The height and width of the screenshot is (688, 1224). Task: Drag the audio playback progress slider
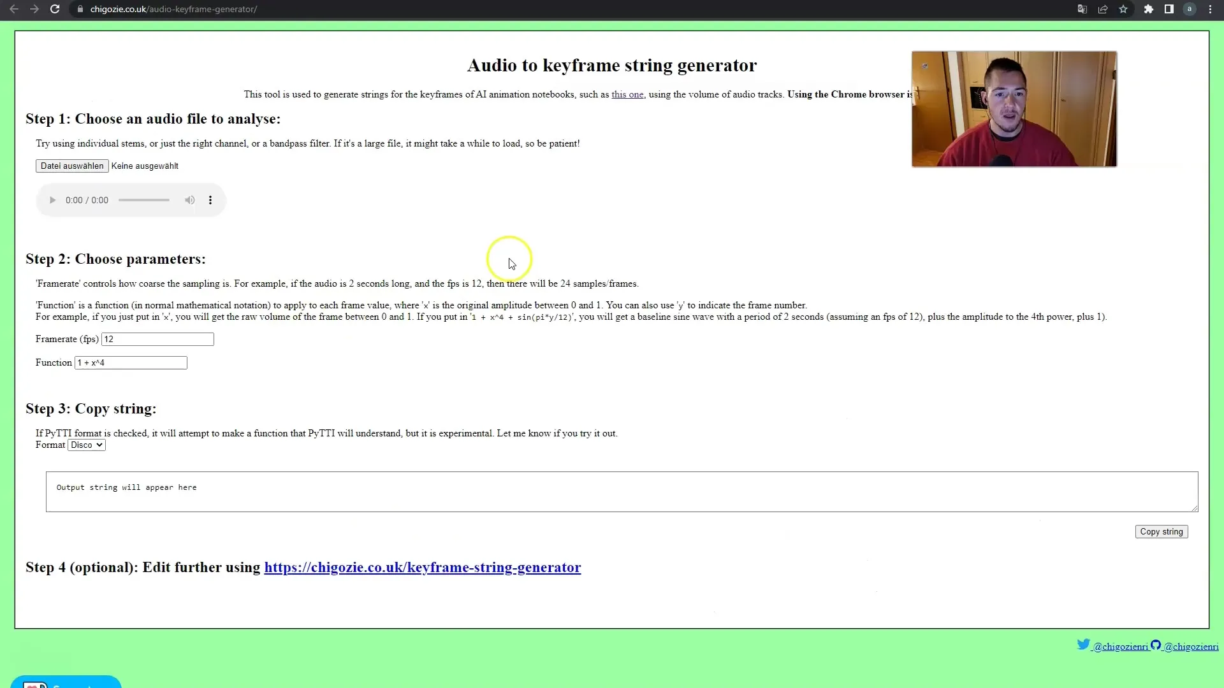[x=143, y=199]
